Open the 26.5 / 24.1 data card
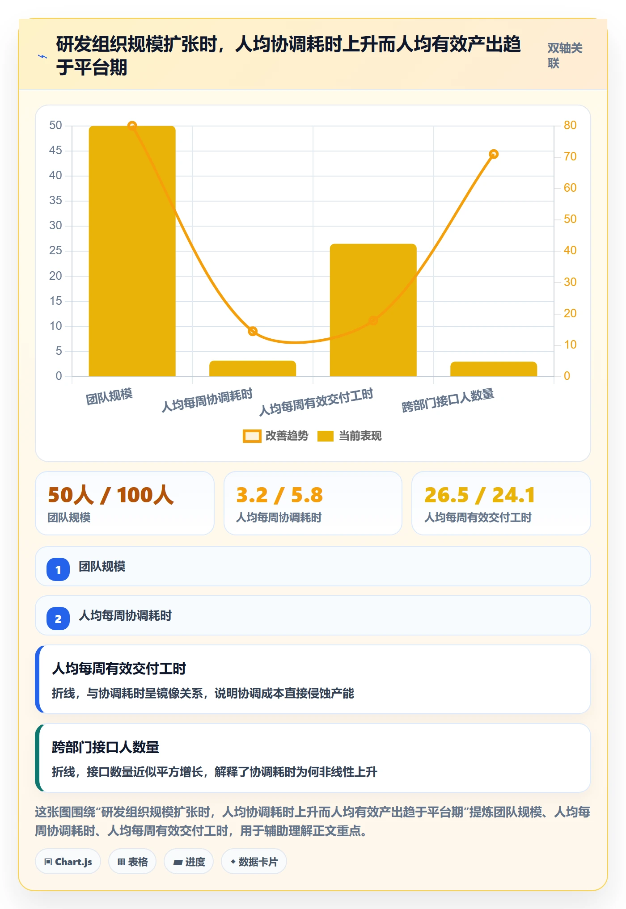The height and width of the screenshot is (909, 626). coord(501,503)
